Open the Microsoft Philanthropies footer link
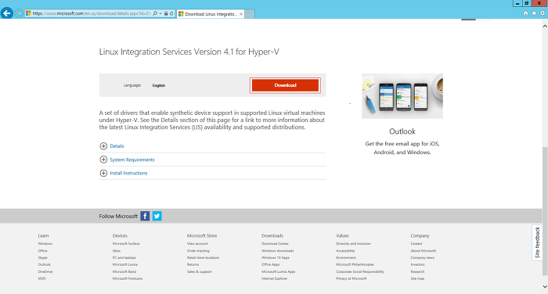The image size is (548, 294). pyautogui.click(x=355, y=264)
